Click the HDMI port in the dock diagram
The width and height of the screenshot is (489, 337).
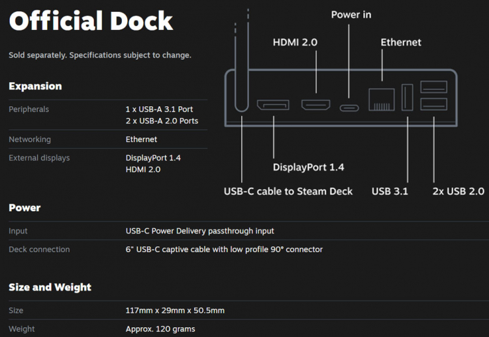(x=316, y=104)
